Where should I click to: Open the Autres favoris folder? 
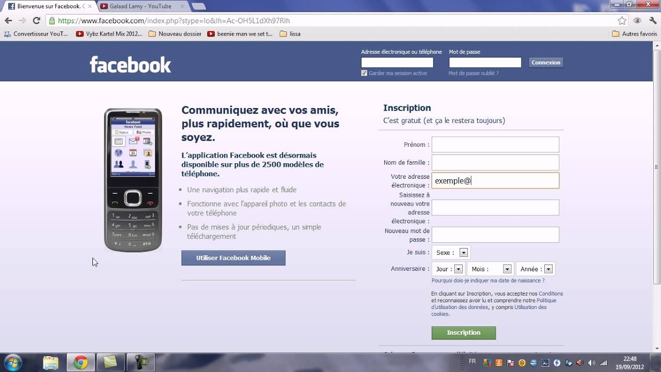coord(635,34)
